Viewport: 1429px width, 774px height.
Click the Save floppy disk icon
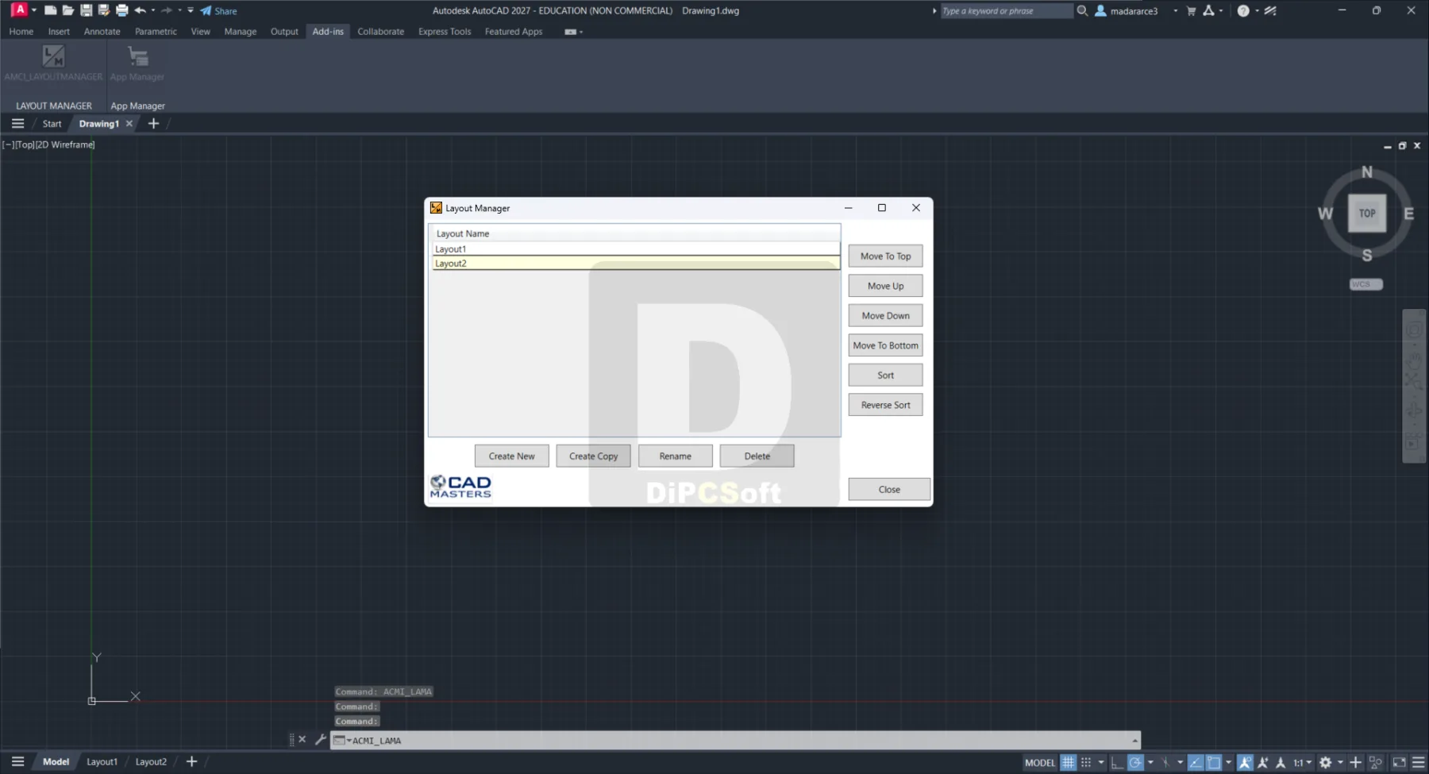[x=86, y=10]
